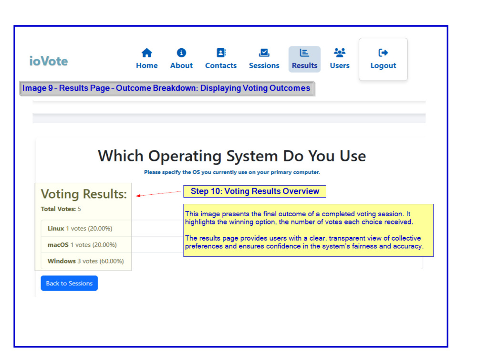Click the 'Please specify the OS' subtitle
477x358 pixels.
(232, 172)
